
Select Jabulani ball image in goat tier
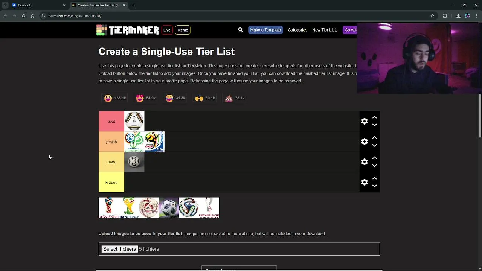(x=134, y=121)
